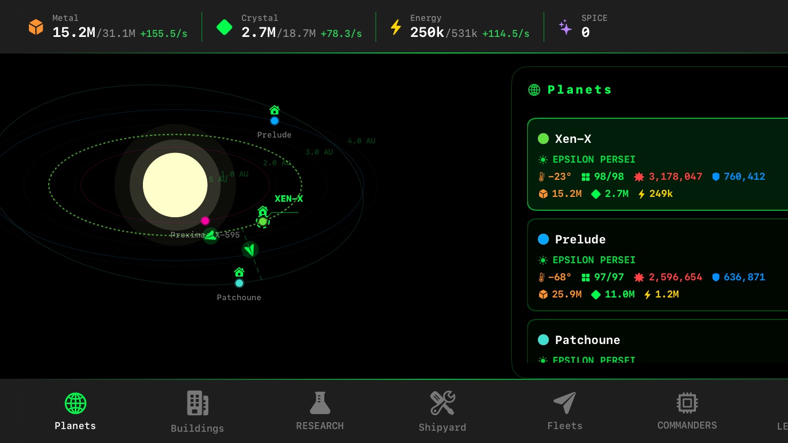Viewport: 788px width, 443px height.
Task: Click the red burst icon beside 2,596,654
Action: (x=639, y=277)
